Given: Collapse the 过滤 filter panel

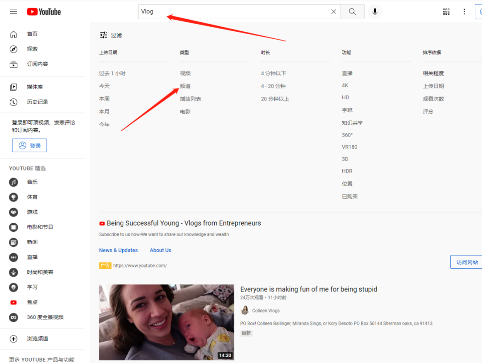Looking at the screenshot, I should point(111,35).
